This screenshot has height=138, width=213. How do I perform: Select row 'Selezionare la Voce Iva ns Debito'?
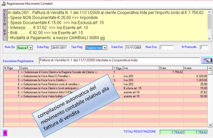point(106,80)
